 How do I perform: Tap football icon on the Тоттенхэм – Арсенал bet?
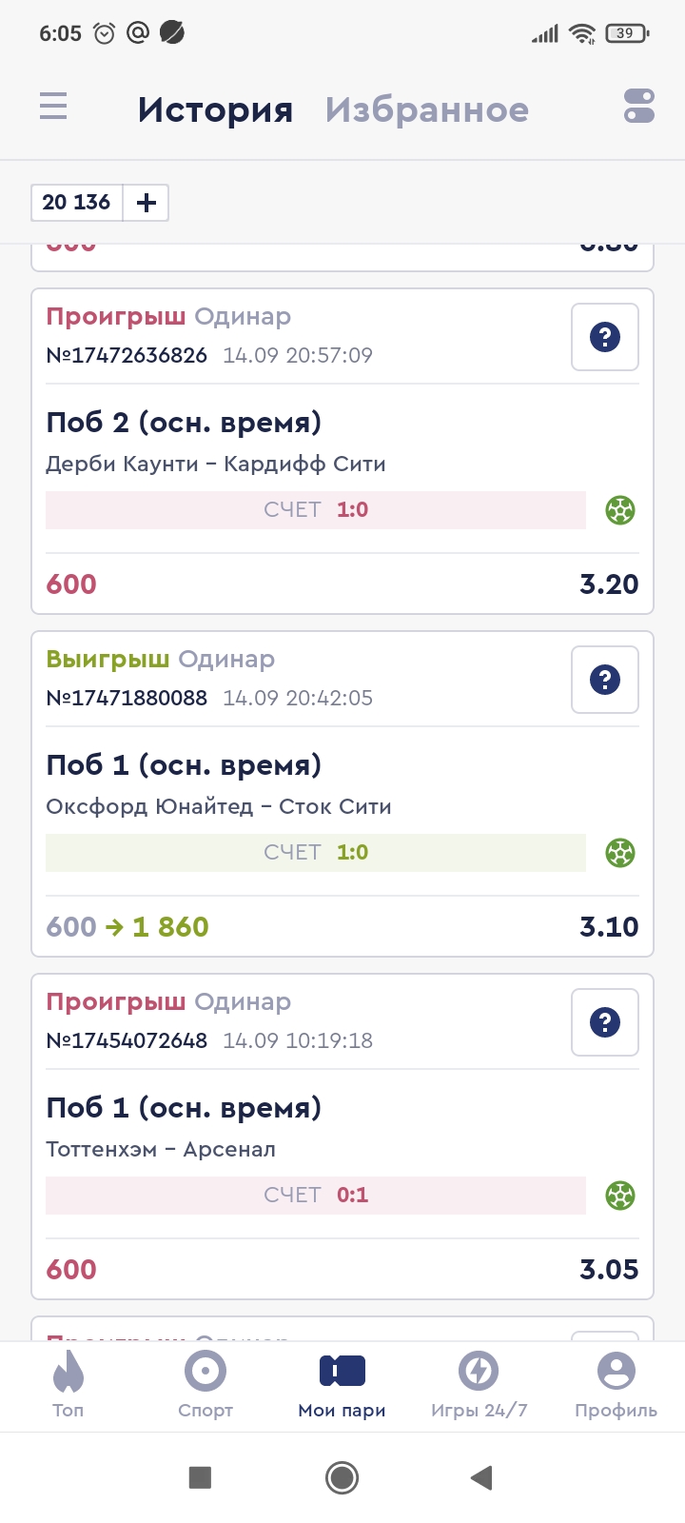click(x=620, y=1196)
